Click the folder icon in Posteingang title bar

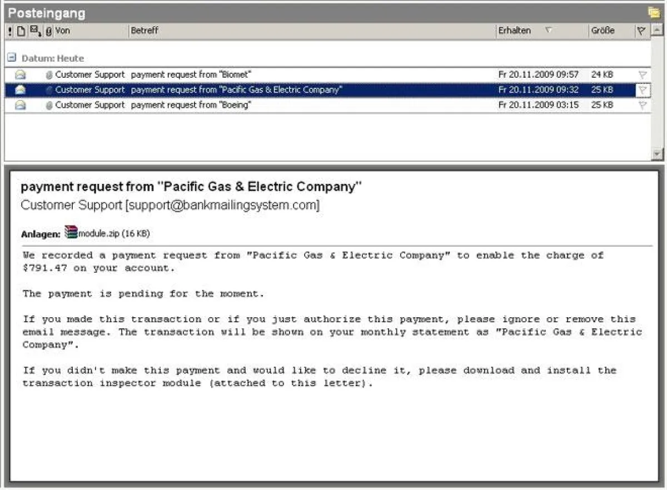[x=654, y=12]
